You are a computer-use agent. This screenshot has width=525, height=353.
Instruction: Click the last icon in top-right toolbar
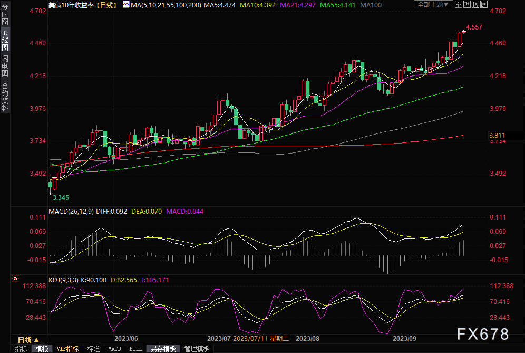pyautogui.click(x=484, y=4)
